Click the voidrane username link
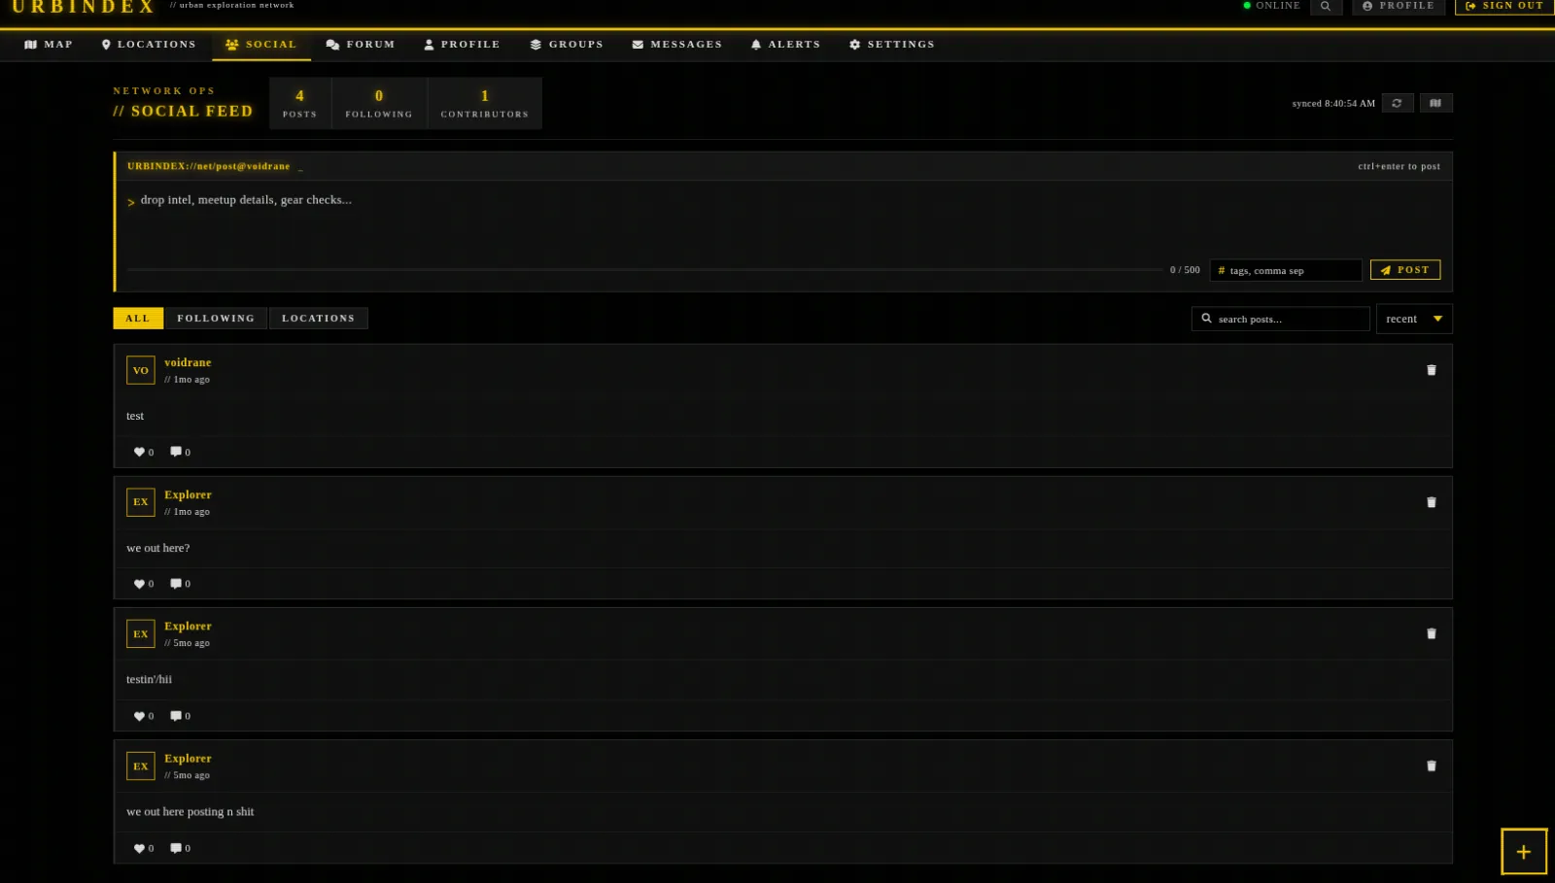The image size is (1555, 883). click(188, 362)
